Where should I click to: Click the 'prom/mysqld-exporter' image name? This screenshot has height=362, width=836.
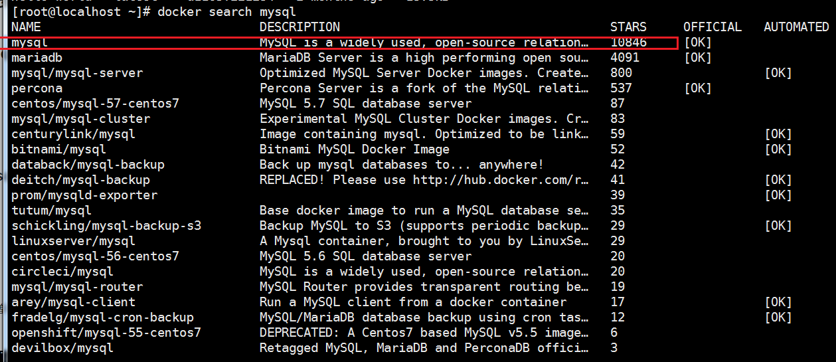[84, 195]
